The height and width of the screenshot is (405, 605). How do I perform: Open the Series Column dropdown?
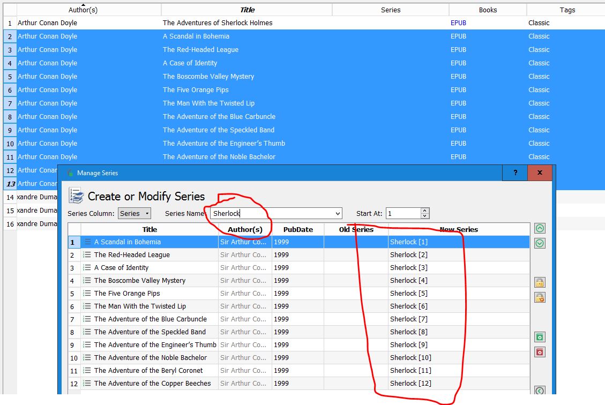click(x=135, y=213)
